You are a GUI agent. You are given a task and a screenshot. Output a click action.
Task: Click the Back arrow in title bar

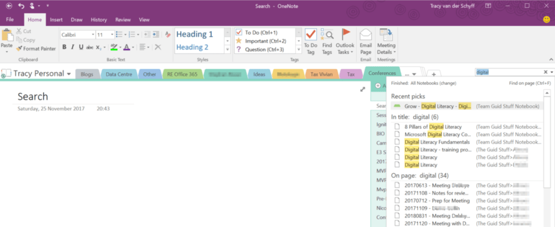coord(9,5)
